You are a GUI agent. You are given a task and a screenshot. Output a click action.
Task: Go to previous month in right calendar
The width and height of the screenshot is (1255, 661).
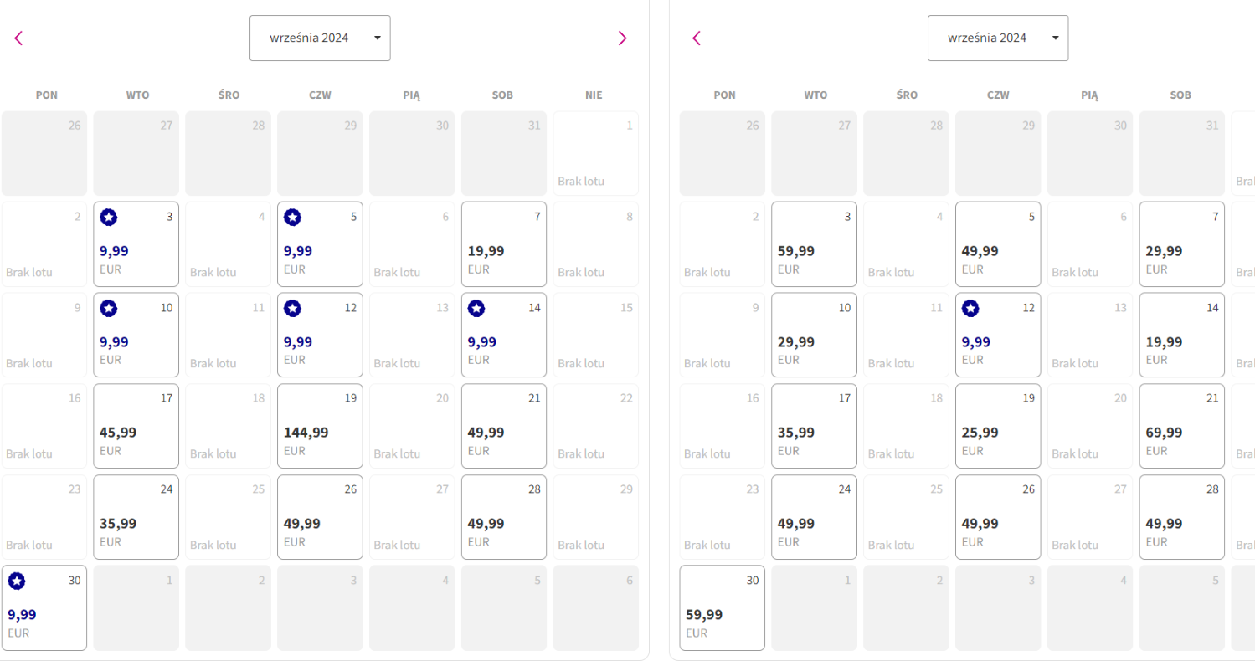coord(696,38)
